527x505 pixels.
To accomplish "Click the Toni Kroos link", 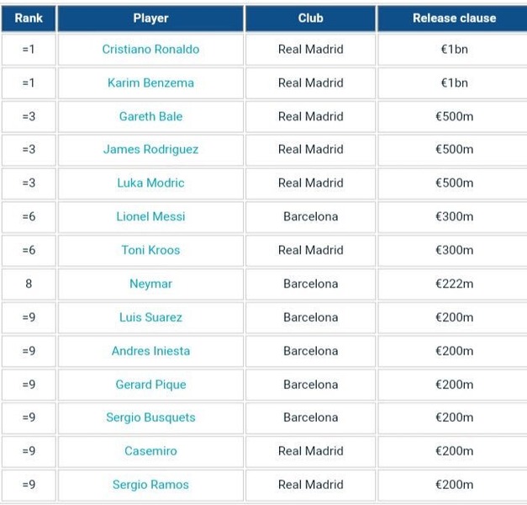I will (x=150, y=250).
